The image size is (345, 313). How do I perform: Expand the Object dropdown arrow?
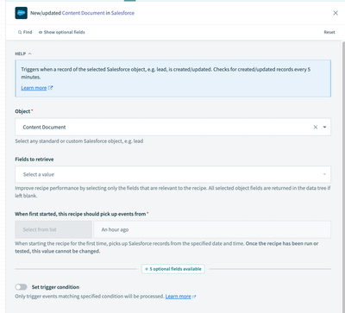pyautogui.click(x=324, y=127)
